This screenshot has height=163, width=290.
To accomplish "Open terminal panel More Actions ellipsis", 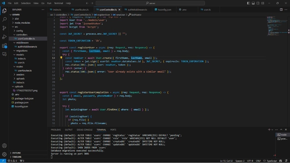I will click(x=276, y=130).
